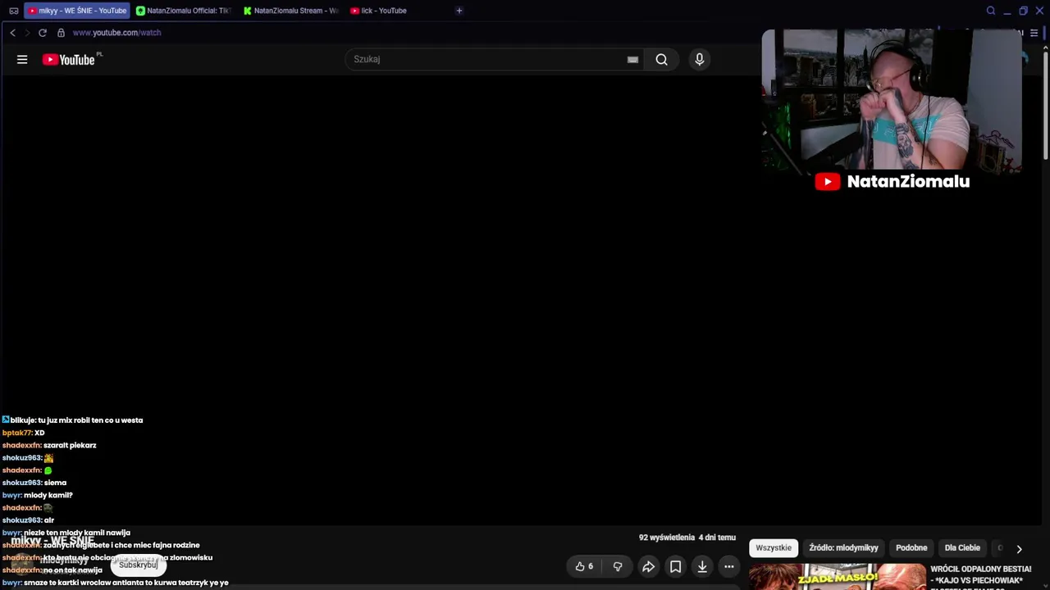Open more actions three-dot menu

coord(728,566)
